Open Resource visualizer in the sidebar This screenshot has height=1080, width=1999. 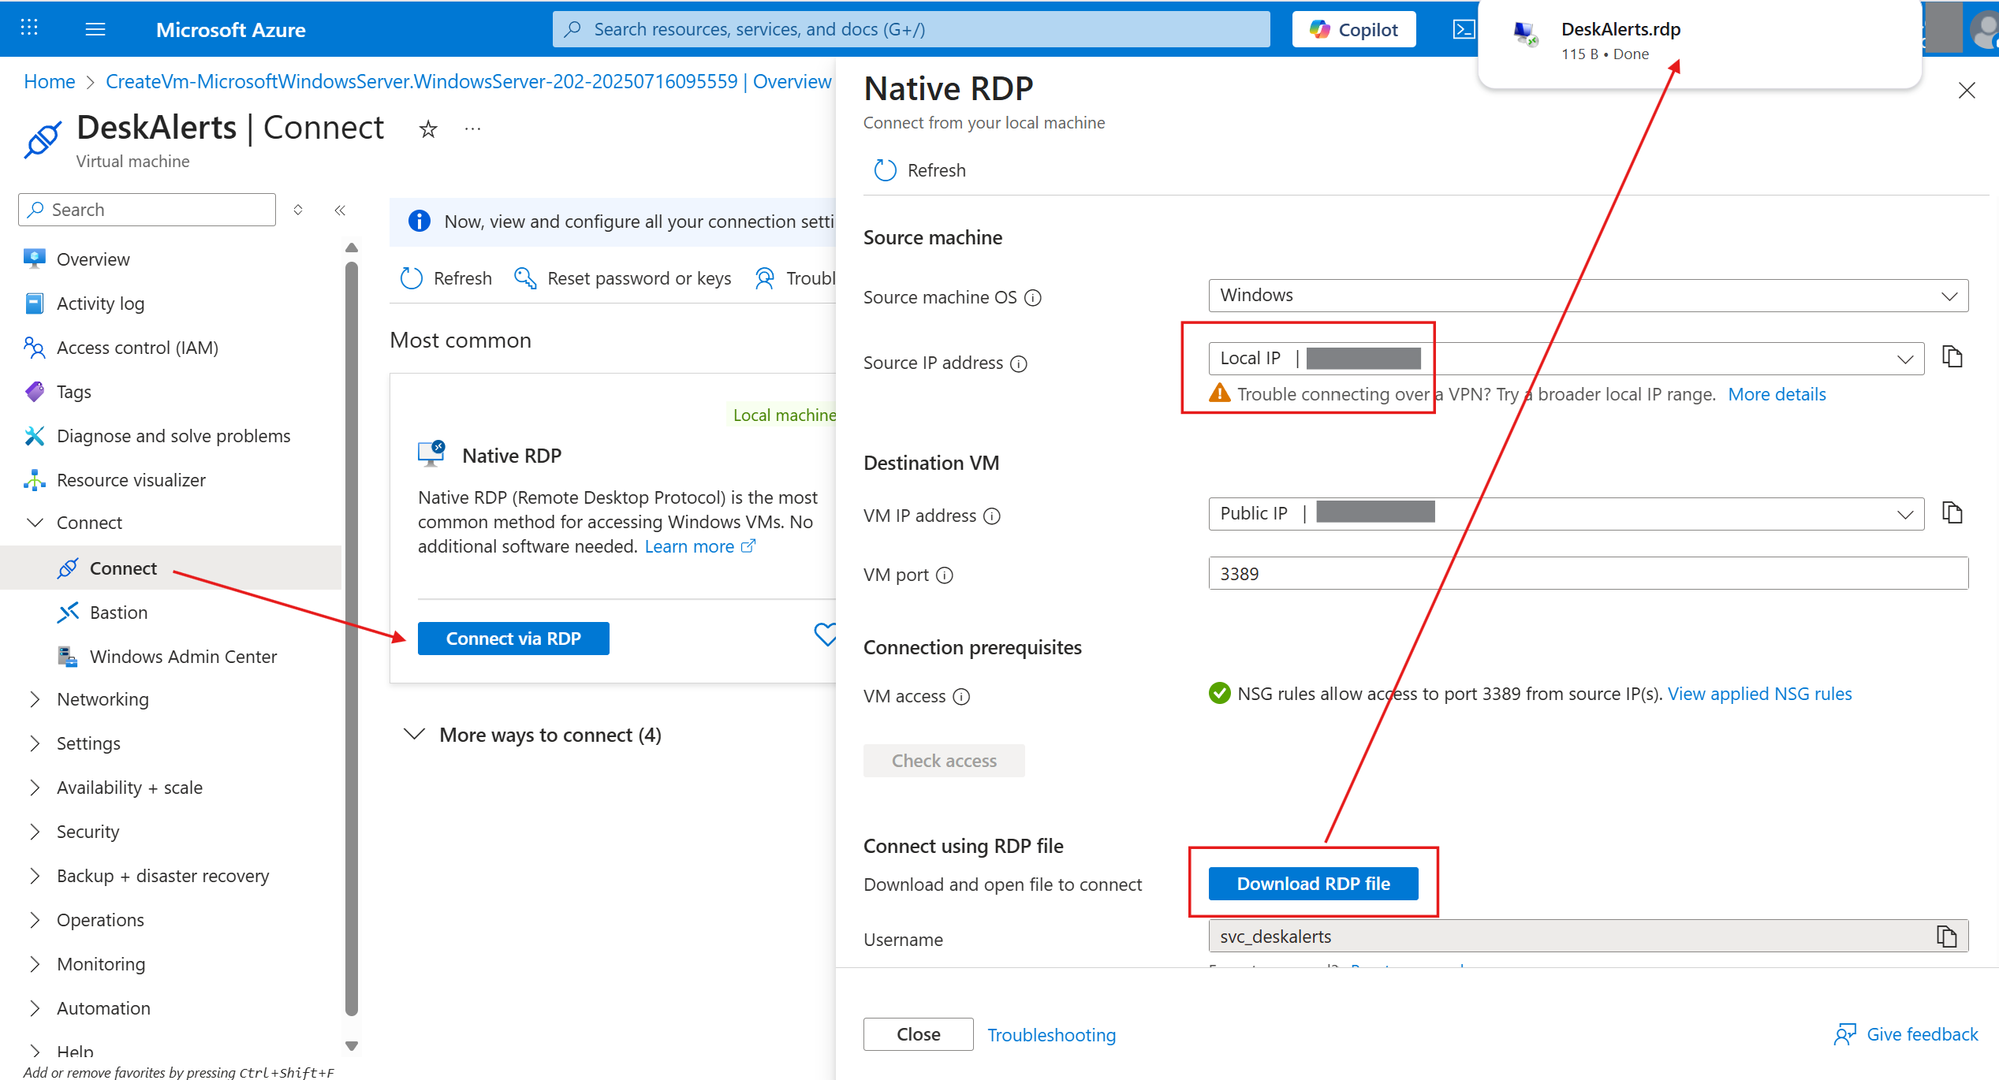click(131, 479)
